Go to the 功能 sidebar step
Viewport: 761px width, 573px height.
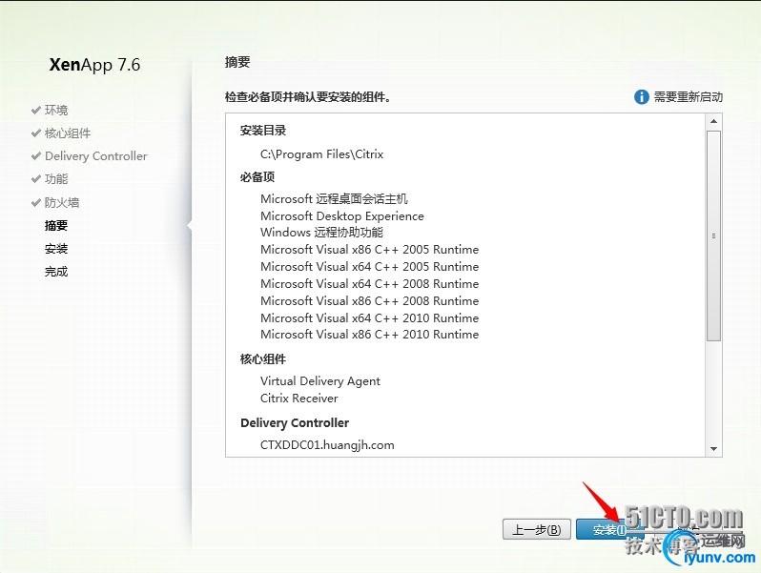(56, 179)
